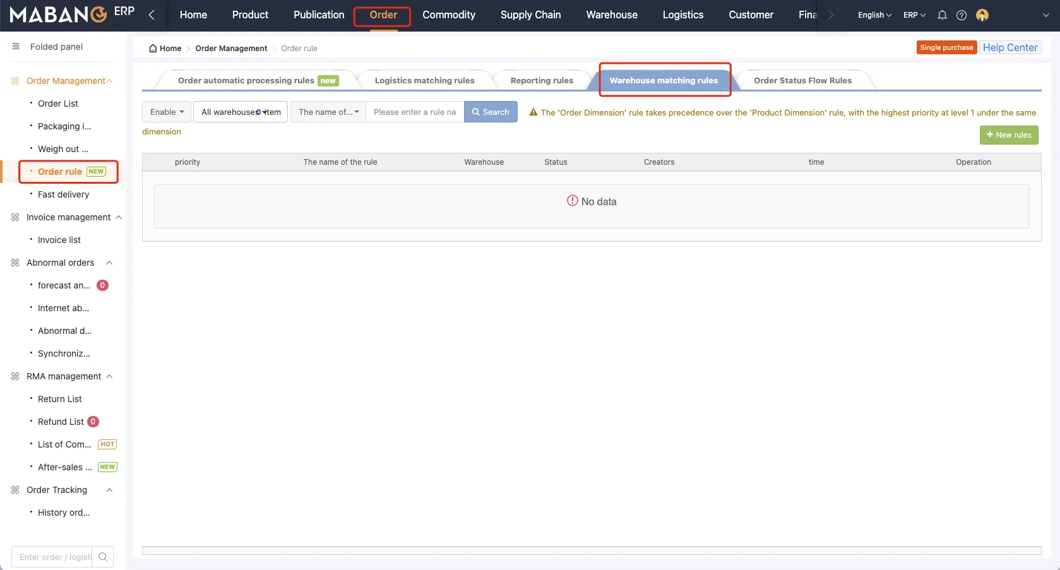Open Order Status Flow Rules tab
This screenshot has width=1060, height=570.
tap(802, 81)
